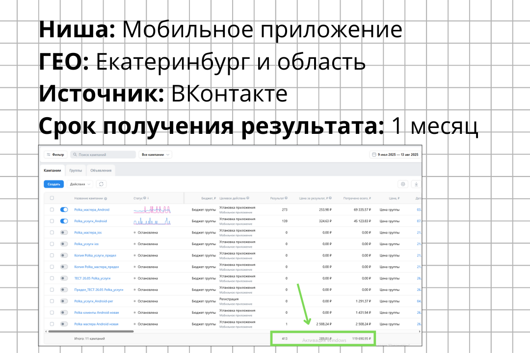Click the spent amount 1 431,94 ₽
Viewport: 530px width, 353px height.
click(363, 312)
